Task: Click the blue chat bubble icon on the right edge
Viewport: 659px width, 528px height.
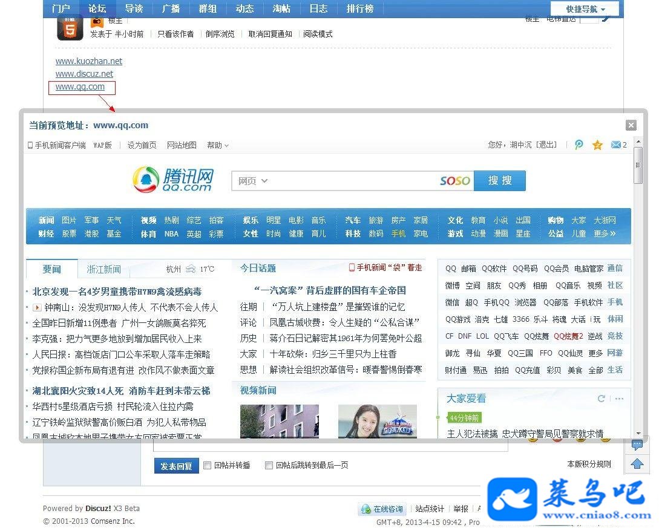Action: tap(637, 445)
